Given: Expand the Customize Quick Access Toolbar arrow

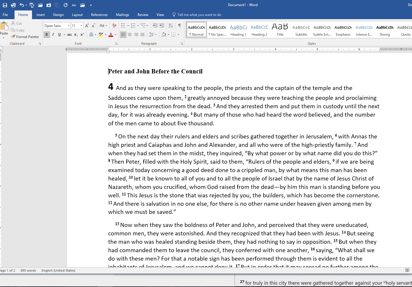Looking at the screenshot, I should [x=91, y=5].
